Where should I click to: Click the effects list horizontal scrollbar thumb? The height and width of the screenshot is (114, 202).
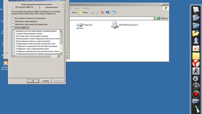coord(33,56)
